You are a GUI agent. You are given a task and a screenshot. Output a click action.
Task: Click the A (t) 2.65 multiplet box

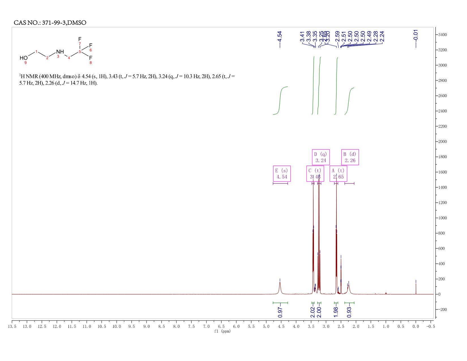[338, 174]
